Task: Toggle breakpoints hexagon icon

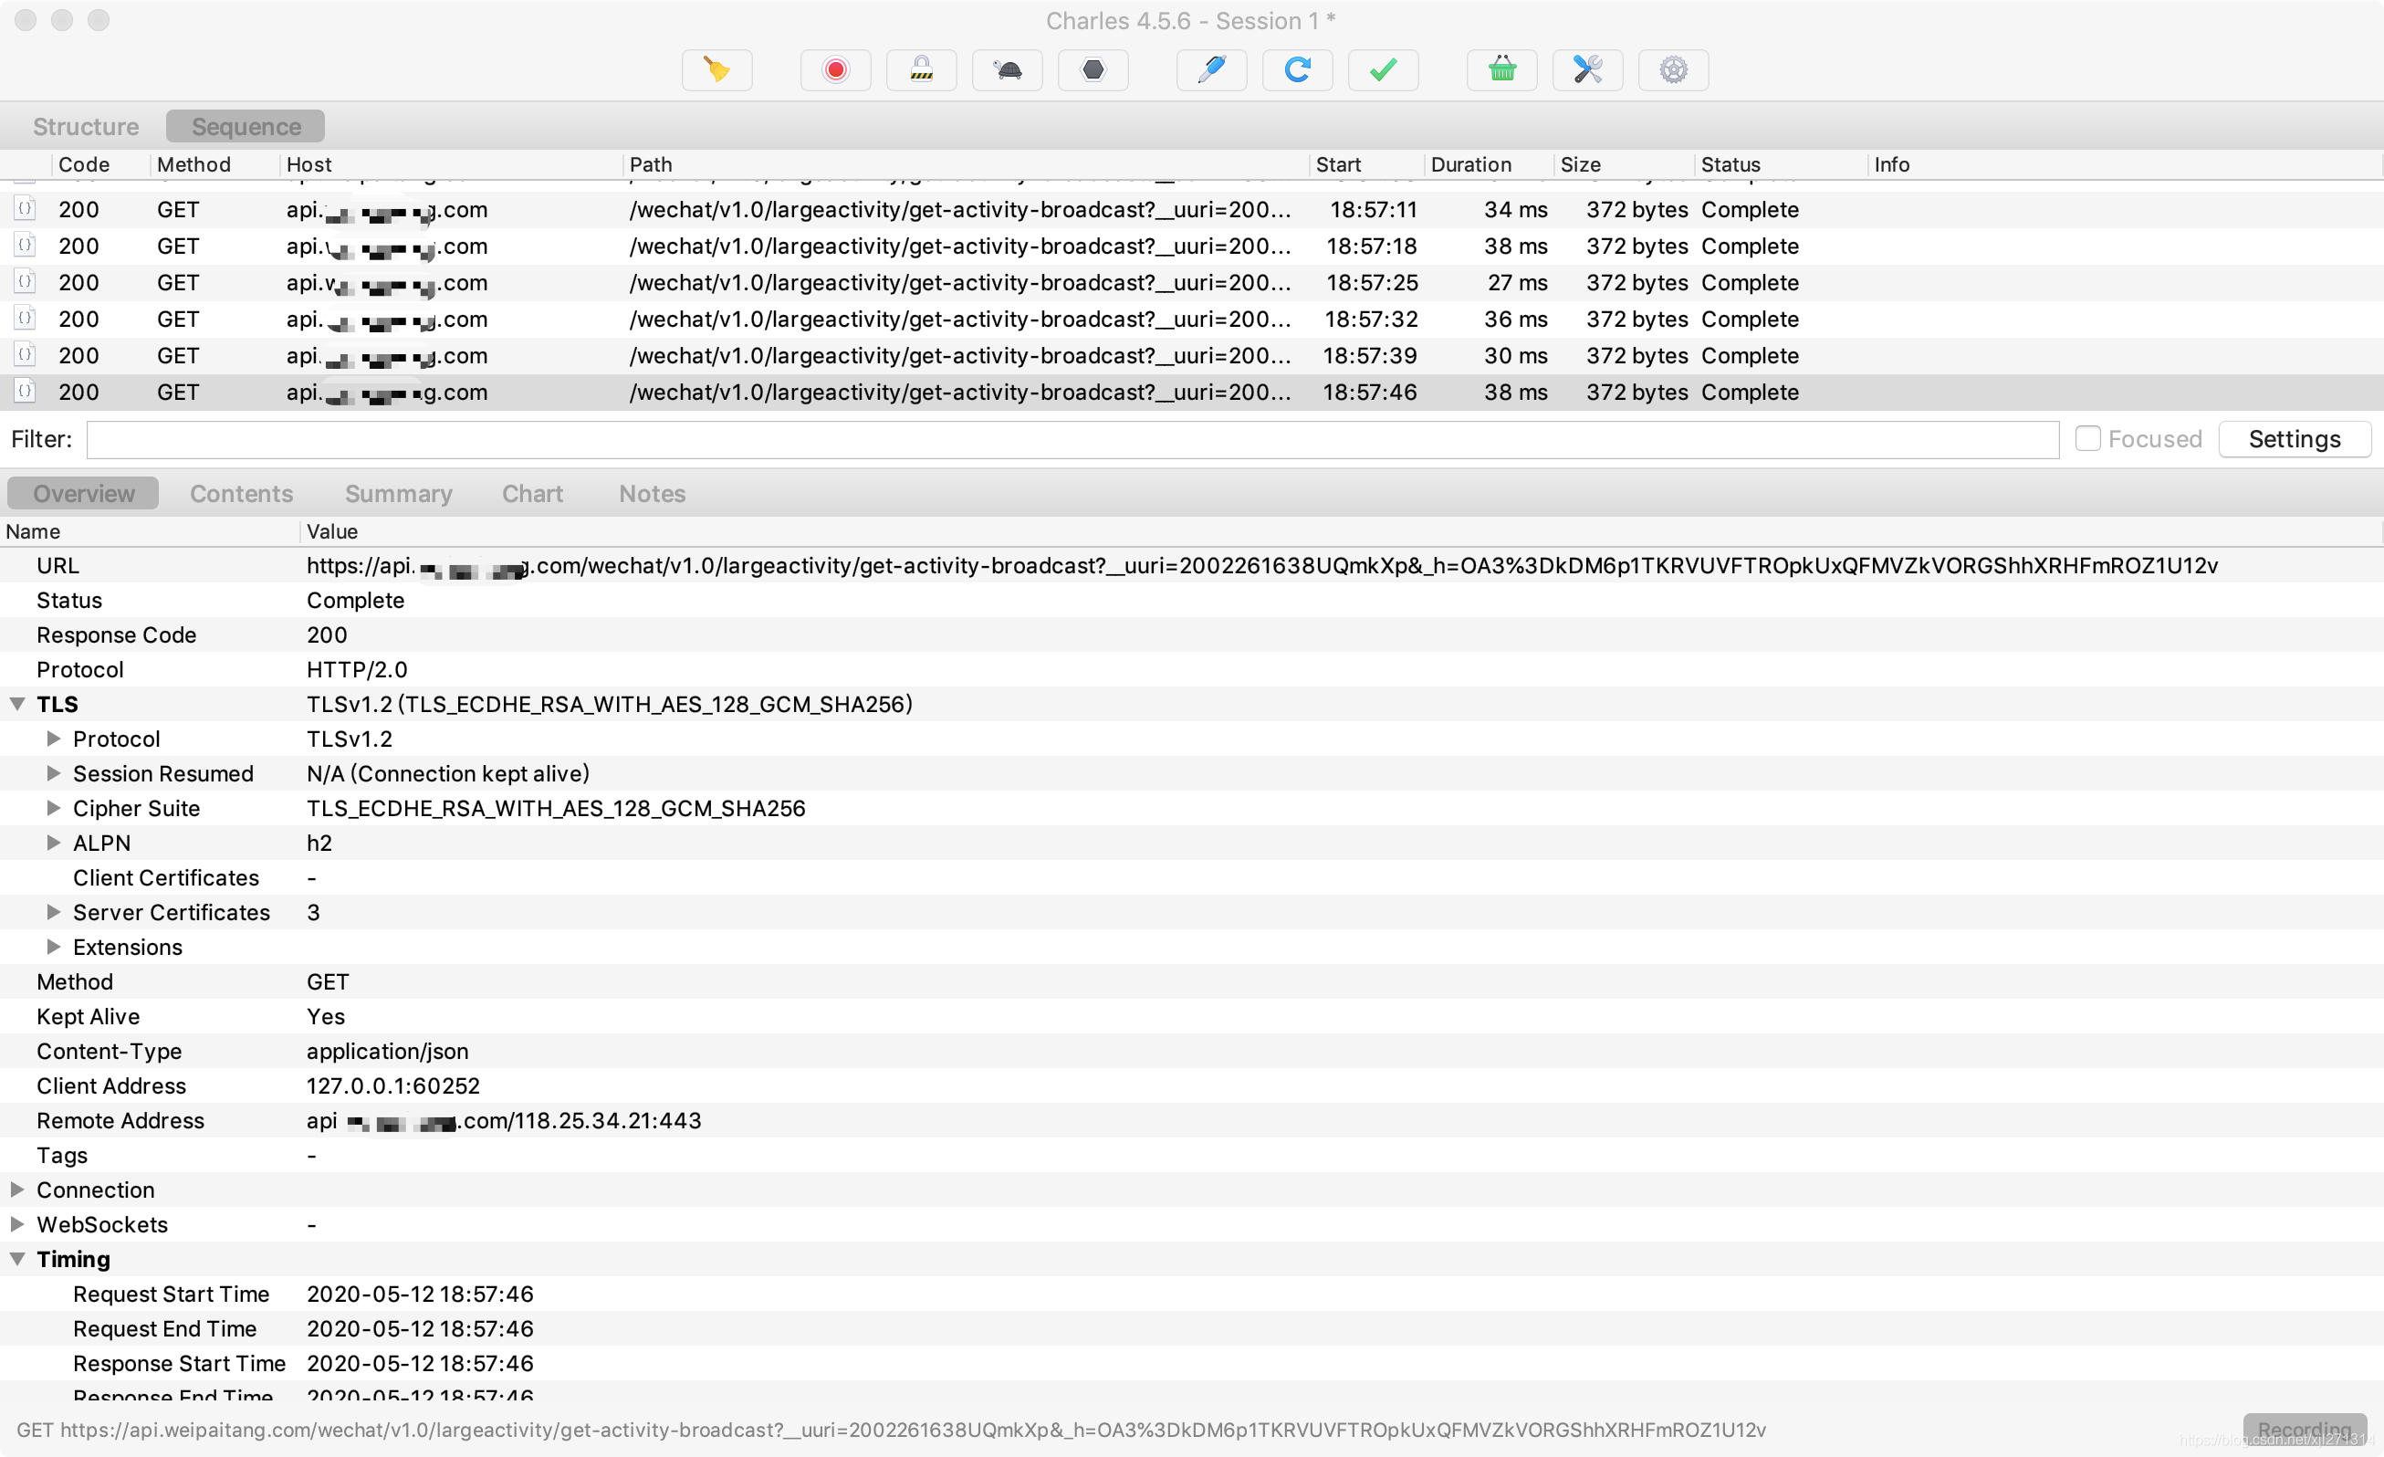Action: (1093, 69)
